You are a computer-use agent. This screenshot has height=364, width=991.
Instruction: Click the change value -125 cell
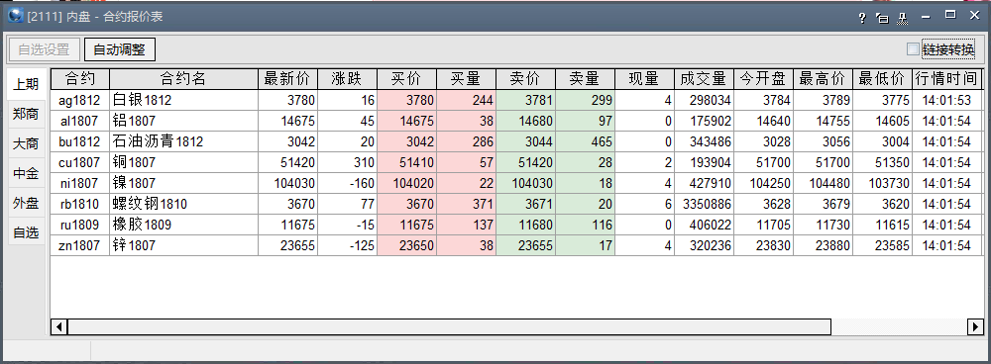[x=348, y=246]
